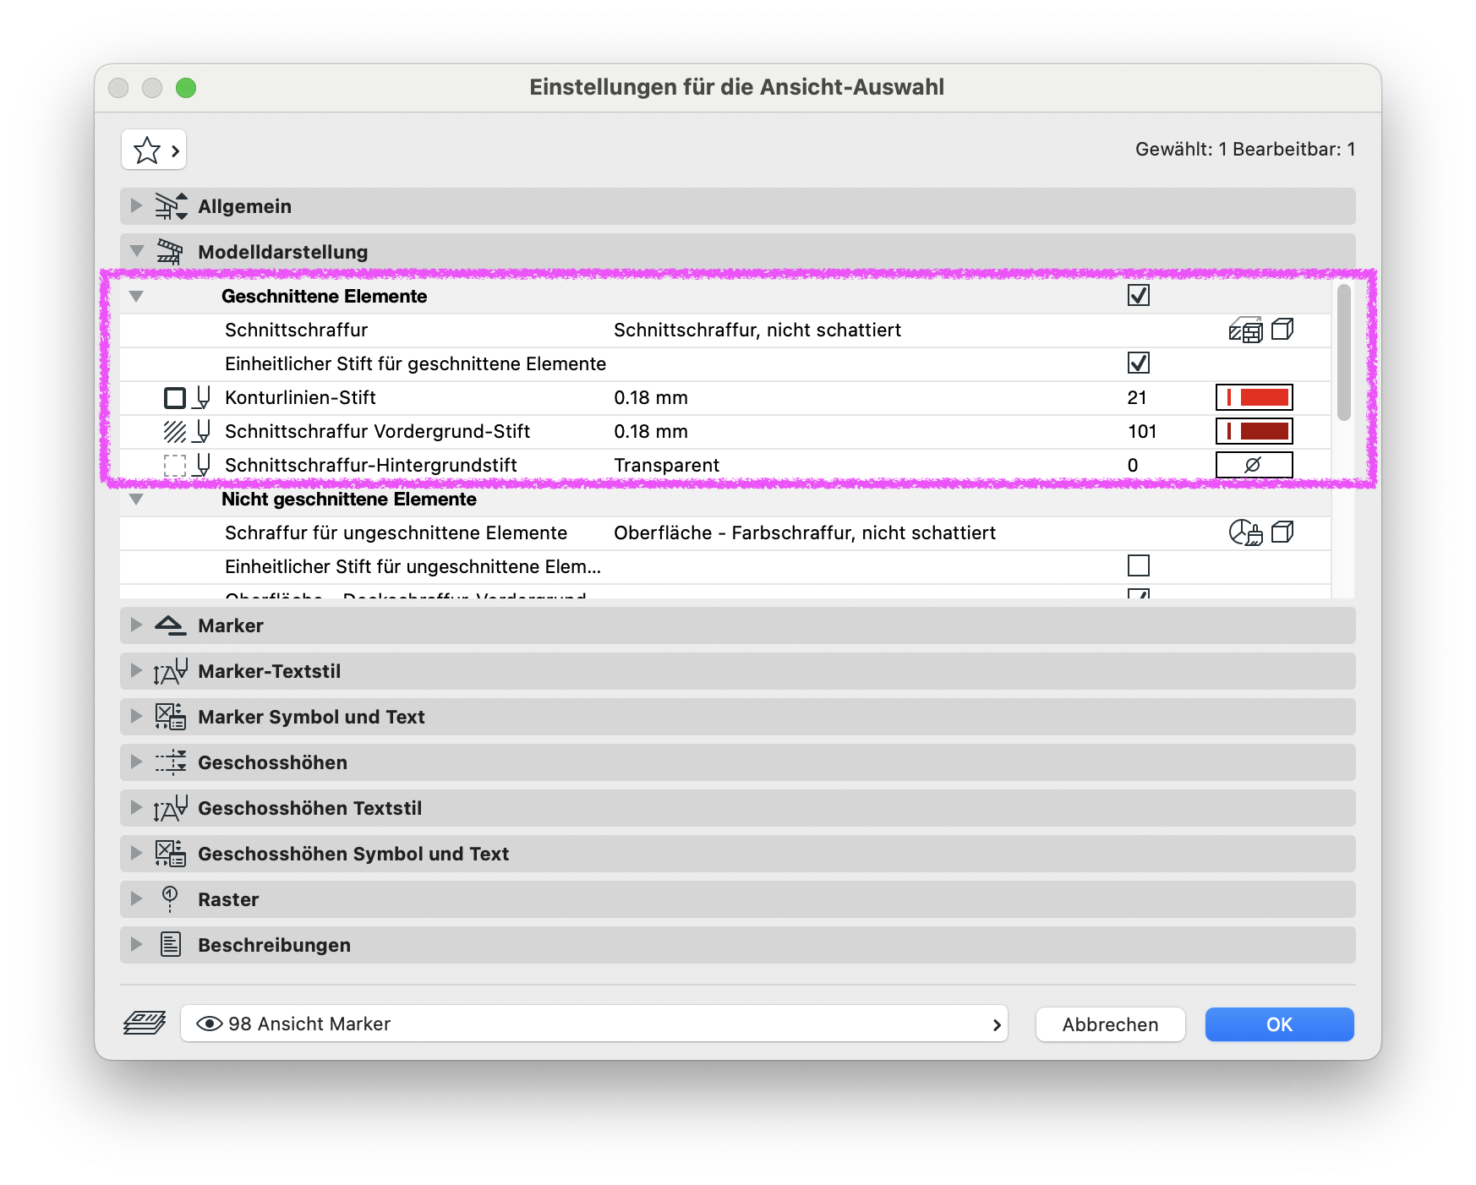Collapse the Nicht geschnittene Elemente group
Viewport: 1476px width, 1185px height.
pyautogui.click(x=136, y=500)
